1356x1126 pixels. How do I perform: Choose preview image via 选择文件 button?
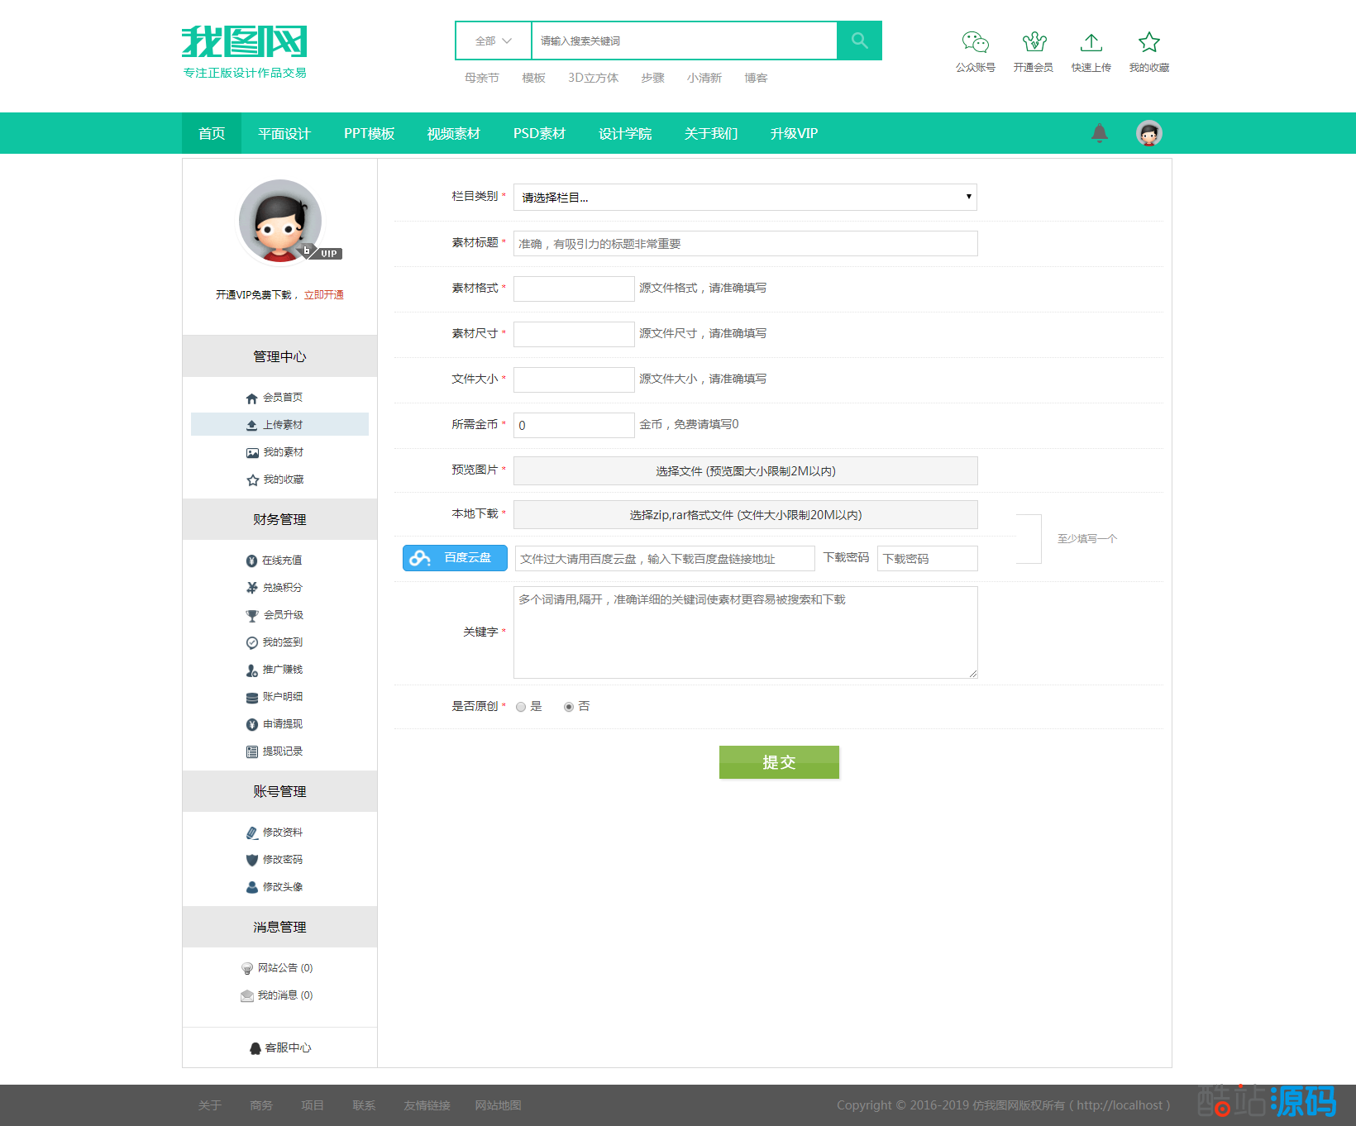pos(744,471)
